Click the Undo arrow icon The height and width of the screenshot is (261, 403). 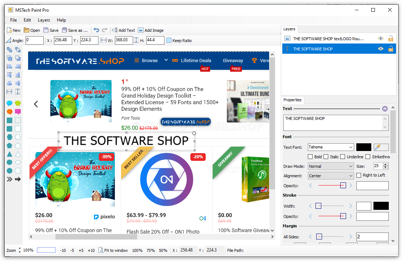[96, 30]
